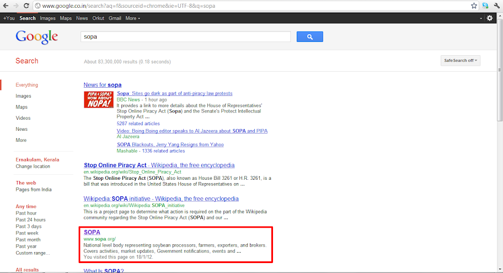Open account dropdown arrow beside gear
Image resolution: width=503 pixels, height=273 pixels.
click(480, 19)
